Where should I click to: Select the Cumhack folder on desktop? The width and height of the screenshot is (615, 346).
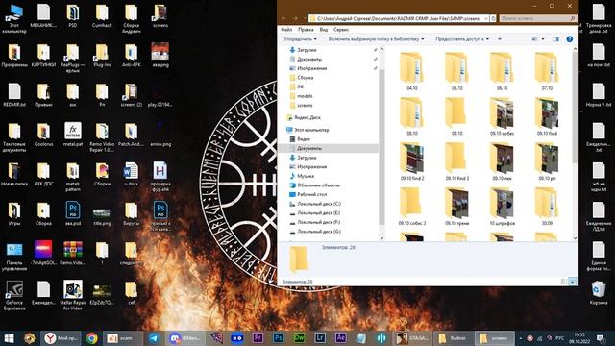tap(102, 16)
